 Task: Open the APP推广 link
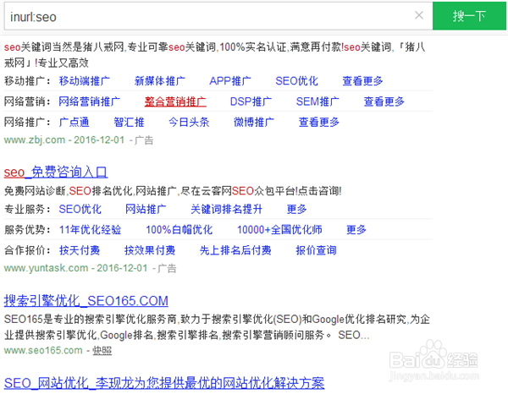(230, 81)
